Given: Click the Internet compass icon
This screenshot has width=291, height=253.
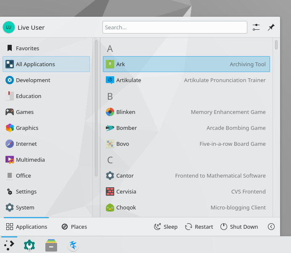Looking at the screenshot, I should click(x=10, y=144).
